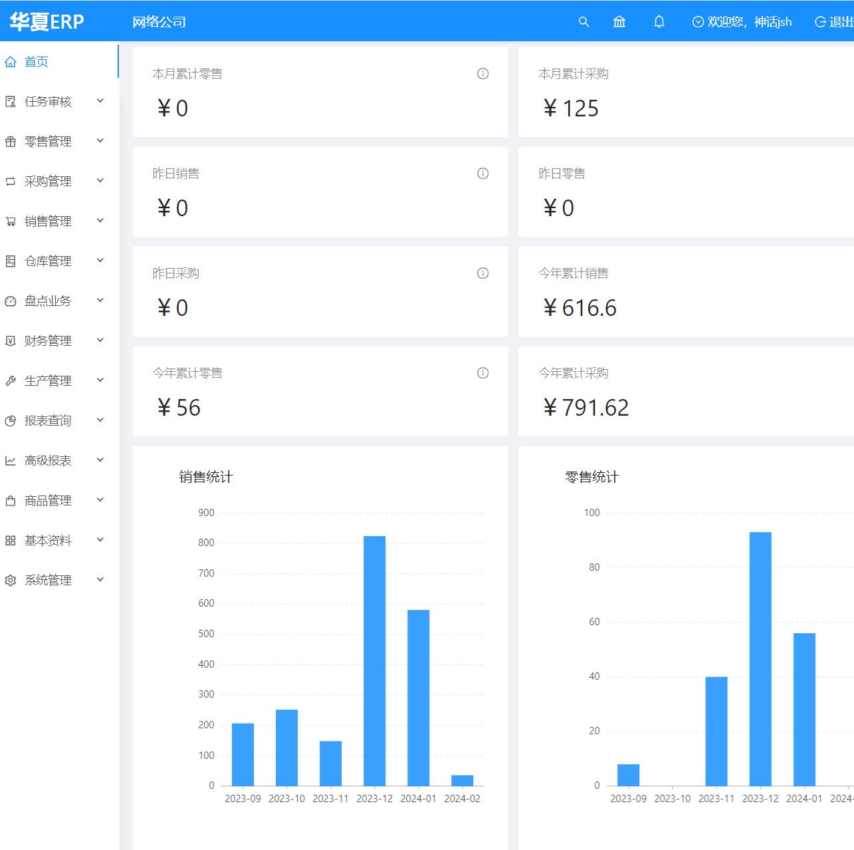The image size is (854, 850).
Task: Open 采购管理 menu label
Action: click(x=48, y=182)
